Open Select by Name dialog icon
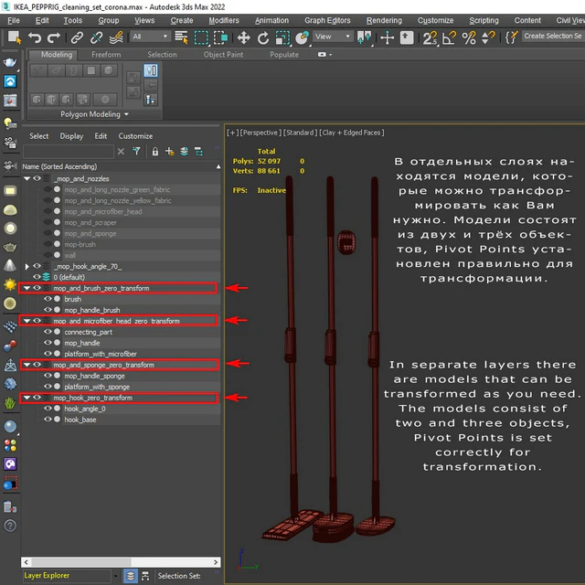585x585 pixels. click(x=182, y=37)
